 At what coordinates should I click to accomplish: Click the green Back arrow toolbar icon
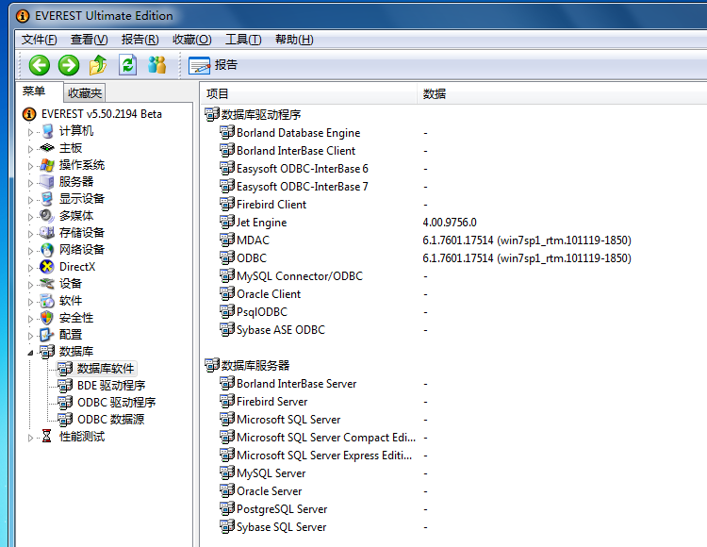39,65
